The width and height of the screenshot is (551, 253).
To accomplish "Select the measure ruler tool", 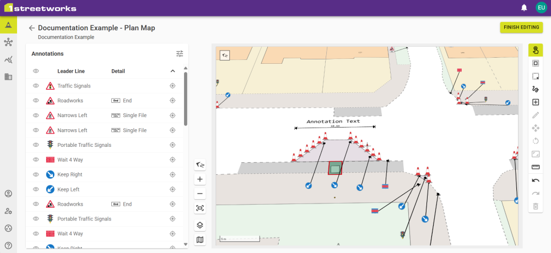I will pos(535,167).
